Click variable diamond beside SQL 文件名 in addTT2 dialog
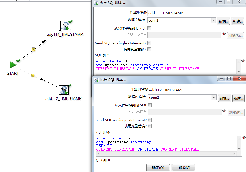Viewport: 246px width, 172px height. 224,110
